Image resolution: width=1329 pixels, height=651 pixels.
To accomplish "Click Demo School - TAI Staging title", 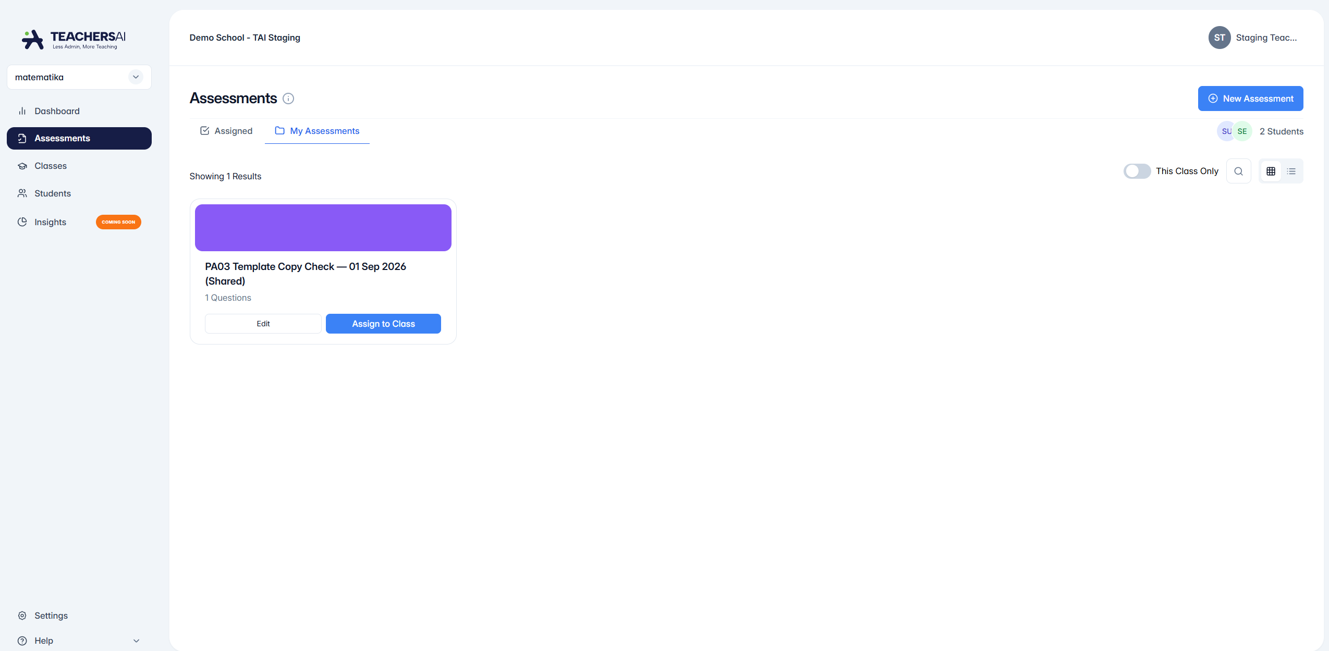I will (245, 38).
